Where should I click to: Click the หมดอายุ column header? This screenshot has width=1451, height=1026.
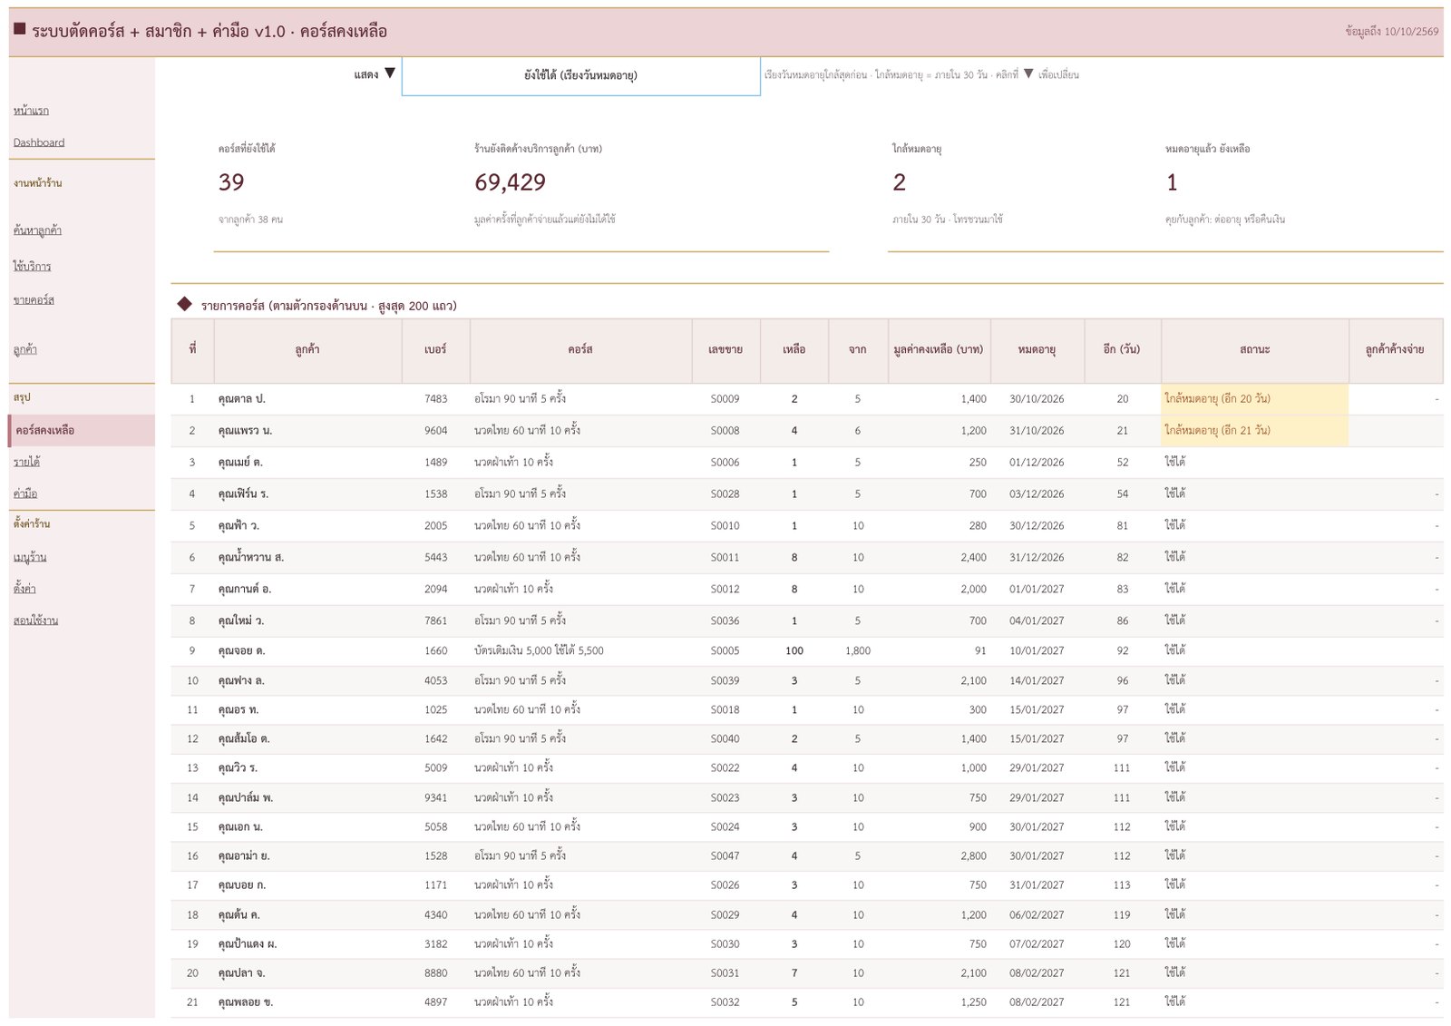click(1037, 350)
